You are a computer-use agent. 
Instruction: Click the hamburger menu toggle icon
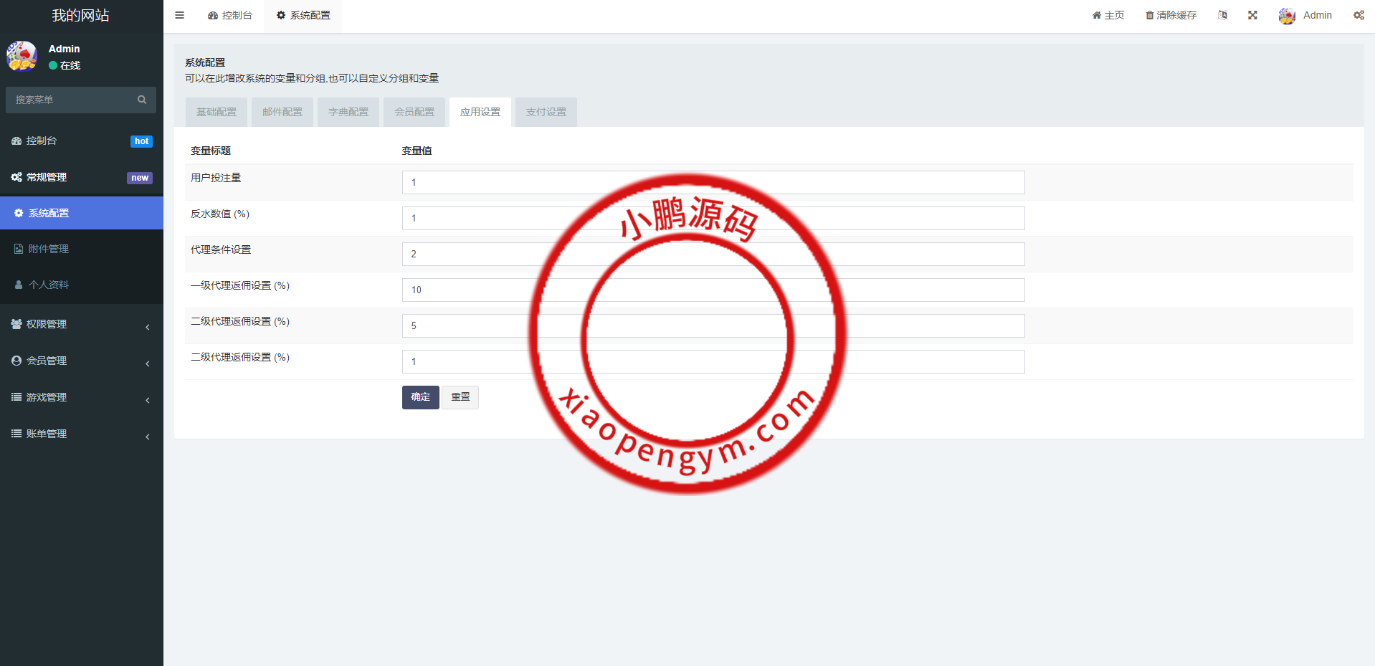[x=179, y=15]
